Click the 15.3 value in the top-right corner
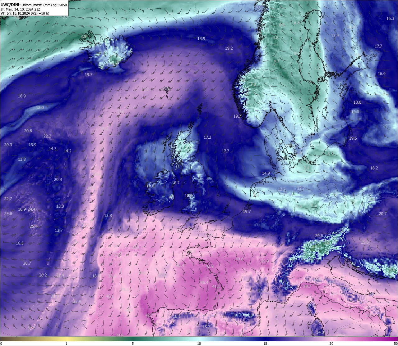The height and width of the screenshot is (346, 398). point(390,19)
